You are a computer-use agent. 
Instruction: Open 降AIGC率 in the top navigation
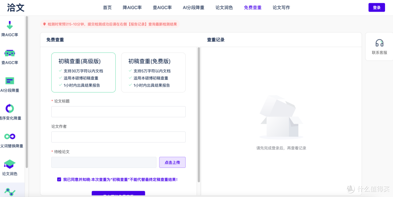pos(132,8)
